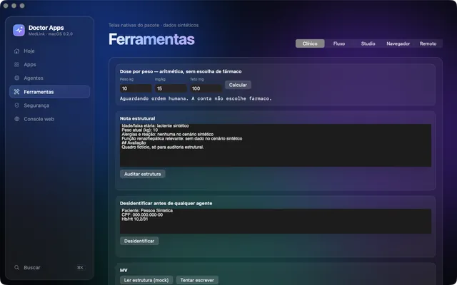Screen dimensions: 457x285
Task: Click the '## Avaliação' line in note
Action: 134,142
